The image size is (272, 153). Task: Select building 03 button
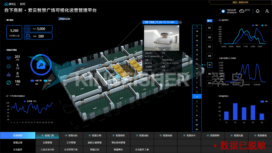pyautogui.click(x=209, y=46)
